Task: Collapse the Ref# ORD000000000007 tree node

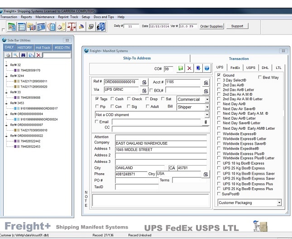Action: pyautogui.click(x=6, y=125)
